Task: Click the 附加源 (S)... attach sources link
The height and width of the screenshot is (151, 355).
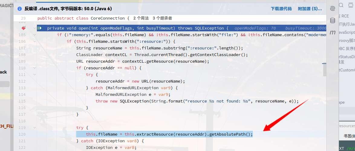Action: tap(310, 9)
